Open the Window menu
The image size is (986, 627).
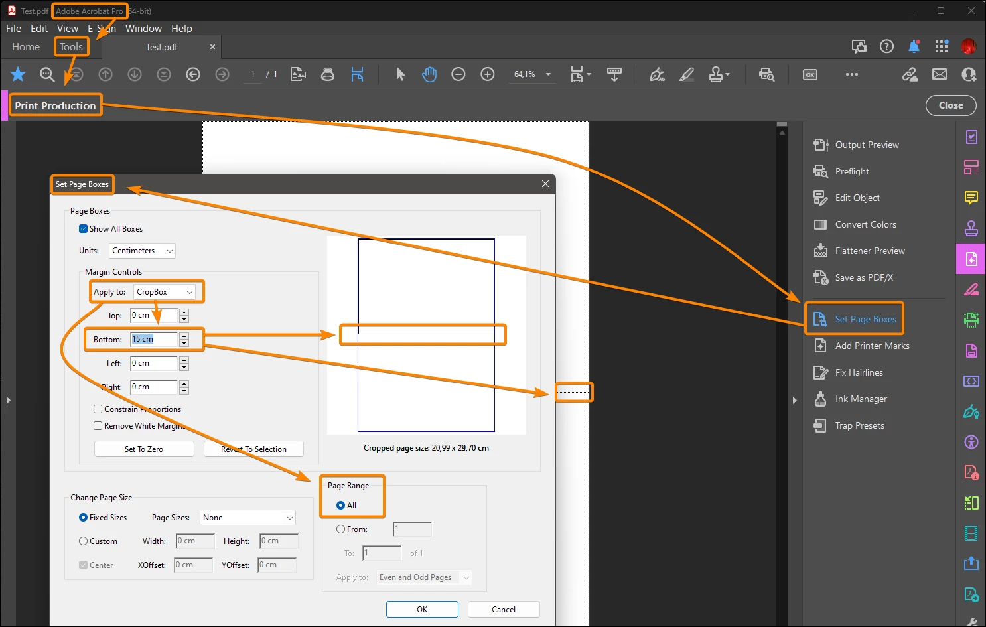[x=143, y=29]
